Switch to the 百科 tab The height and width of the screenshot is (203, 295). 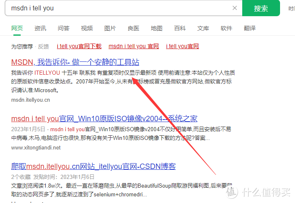tap(180, 28)
